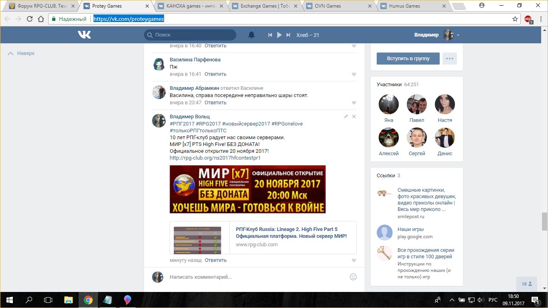Image resolution: width=548 pixels, height=308 pixels.
Task: Open the МИР x7 banner image
Action: coord(248,189)
